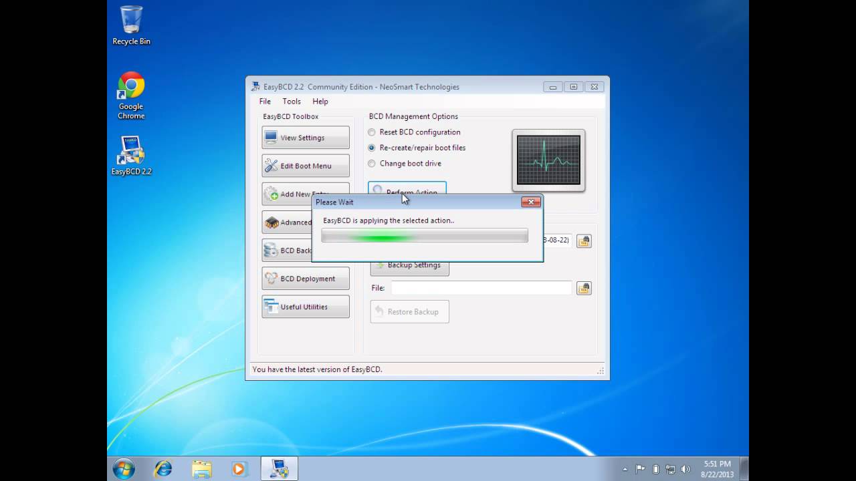Click 'You have the latest version' status text
This screenshot has height=481, width=856.
coord(317,369)
